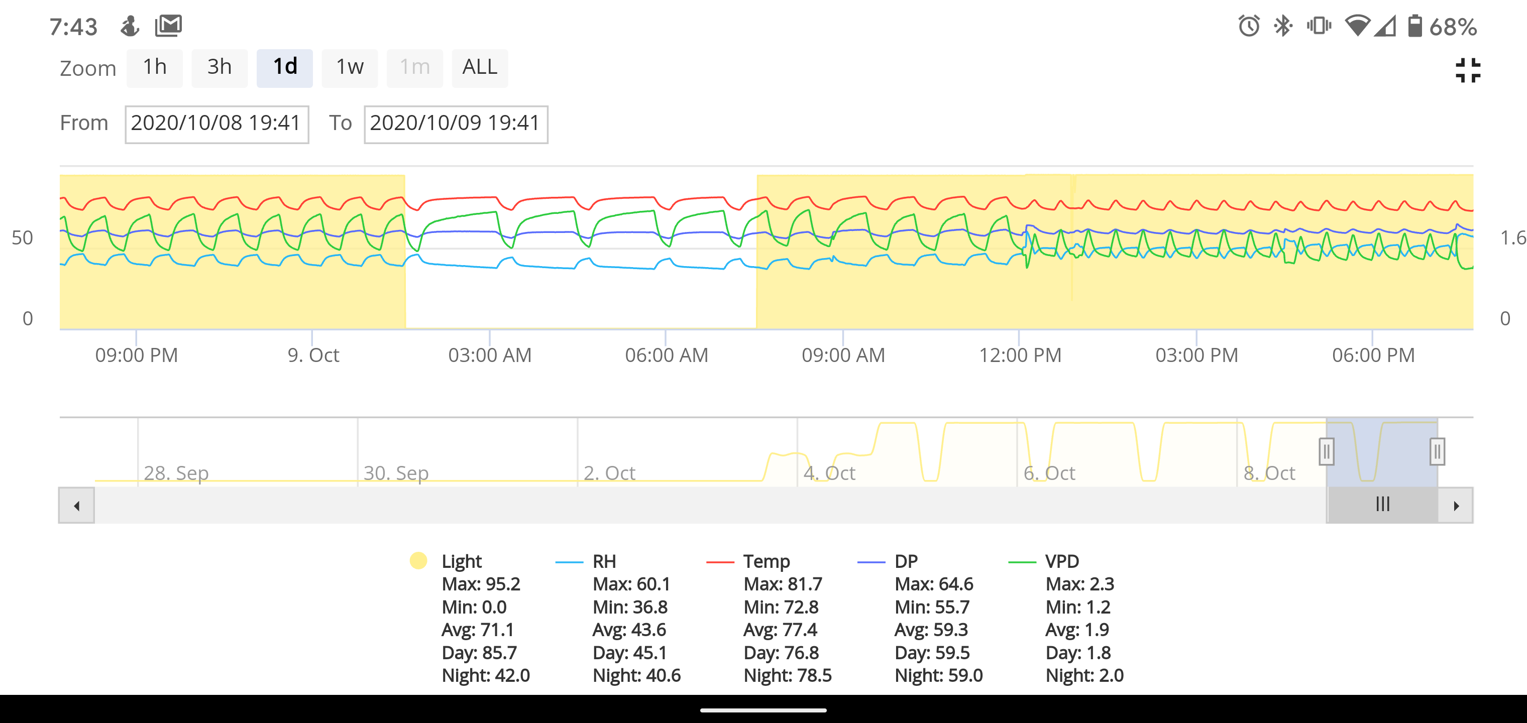Tap the Android home gesture bar
The height and width of the screenshot is (723, 1527).
point(763,710)
